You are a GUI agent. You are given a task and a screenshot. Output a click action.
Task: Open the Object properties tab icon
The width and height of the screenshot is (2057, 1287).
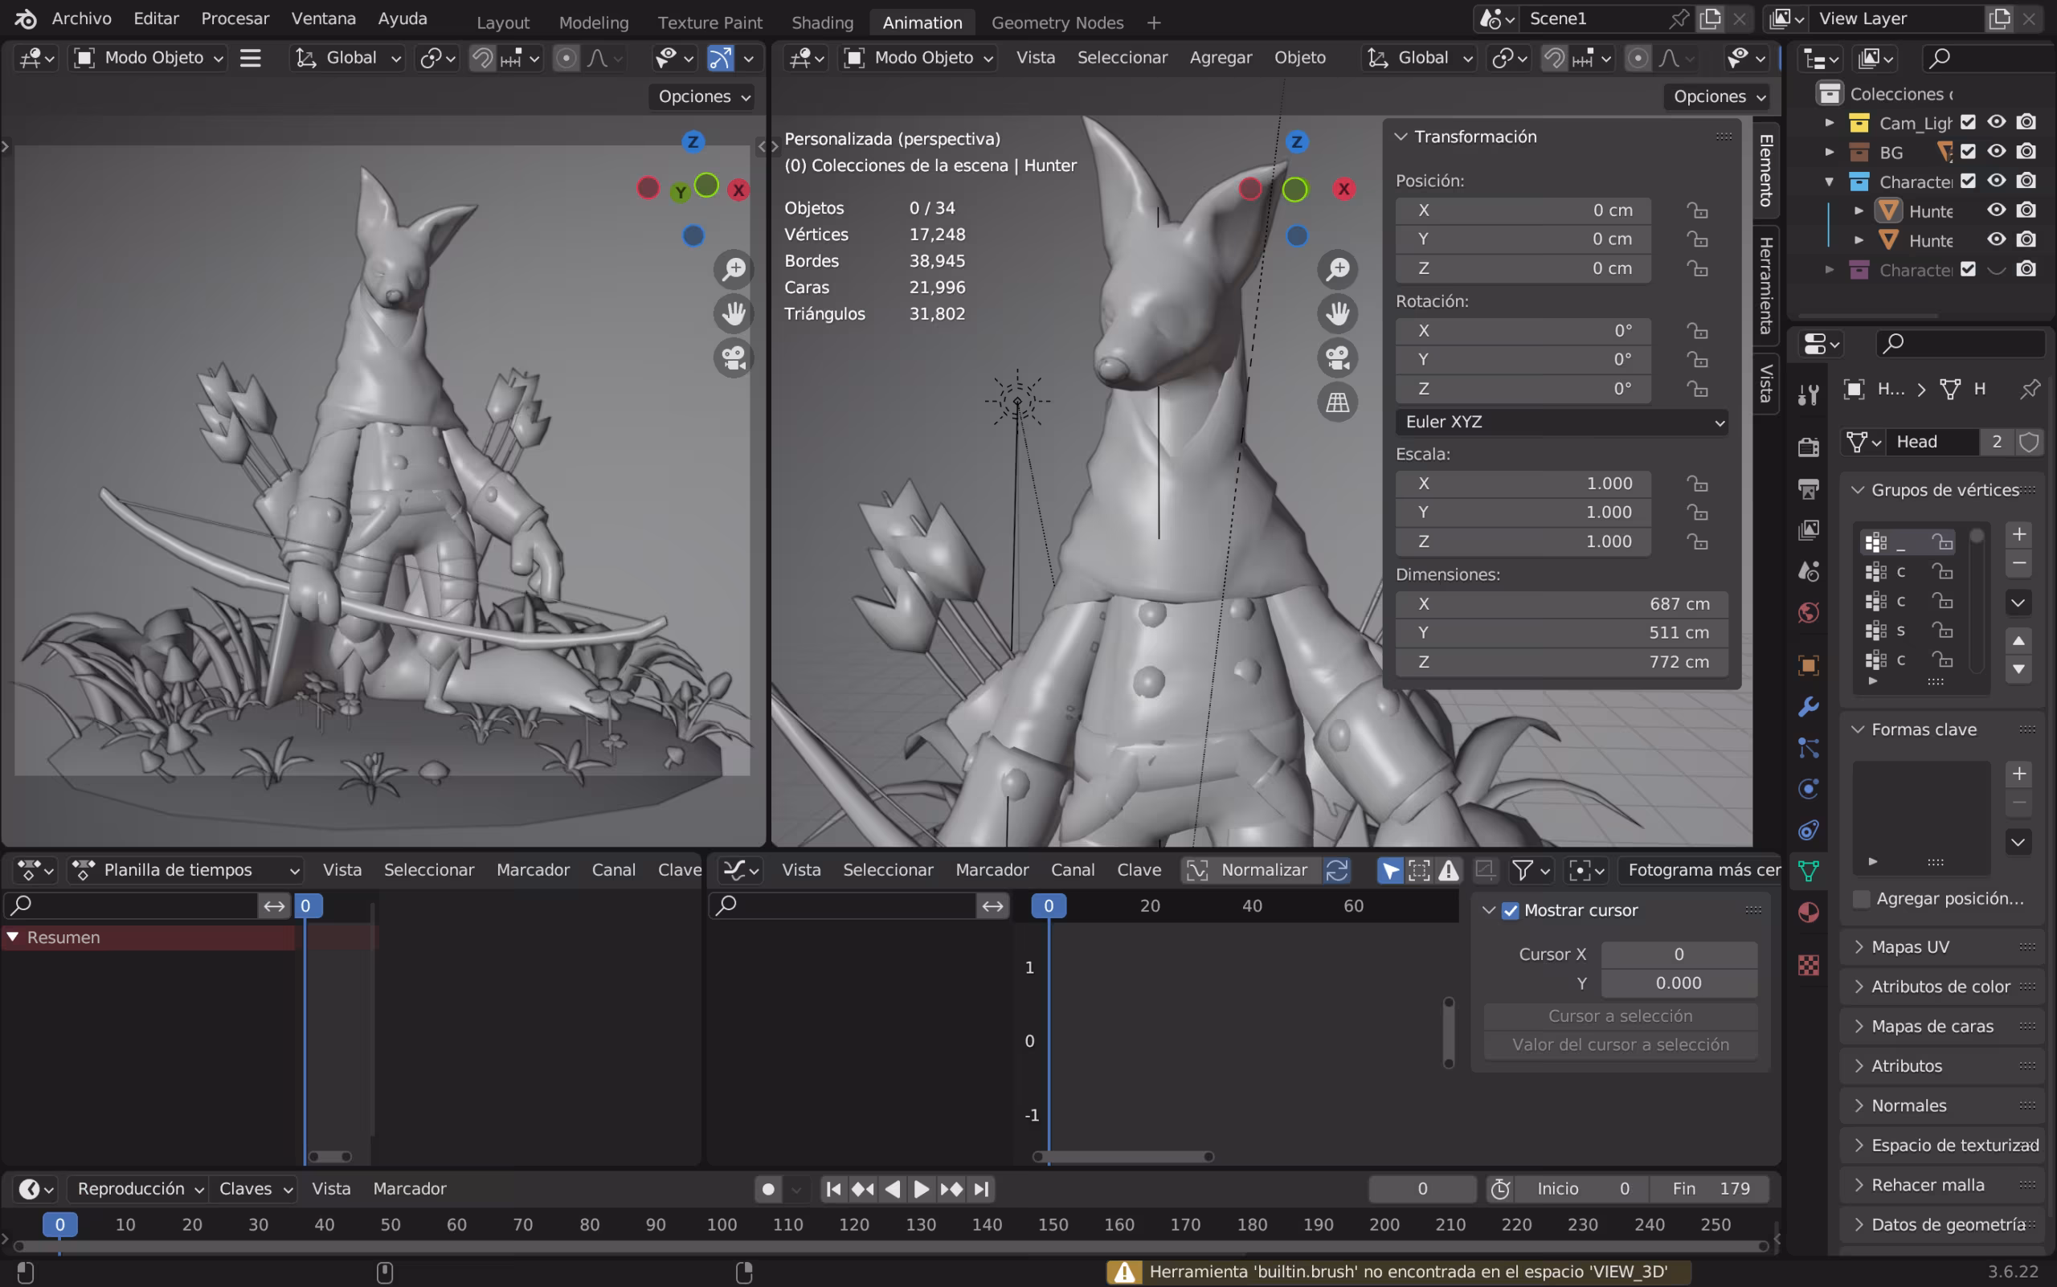click(1809, 664)
